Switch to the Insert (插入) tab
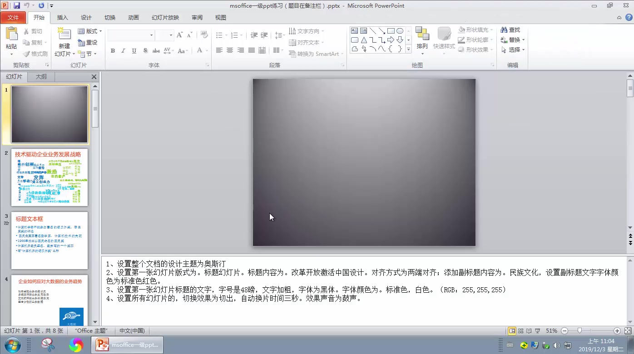Screen dimensions: 634x354 coord(63,18)
